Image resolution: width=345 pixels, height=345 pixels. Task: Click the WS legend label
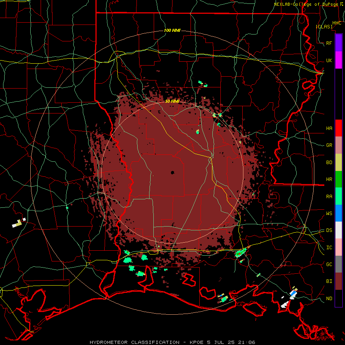point(329,213)
